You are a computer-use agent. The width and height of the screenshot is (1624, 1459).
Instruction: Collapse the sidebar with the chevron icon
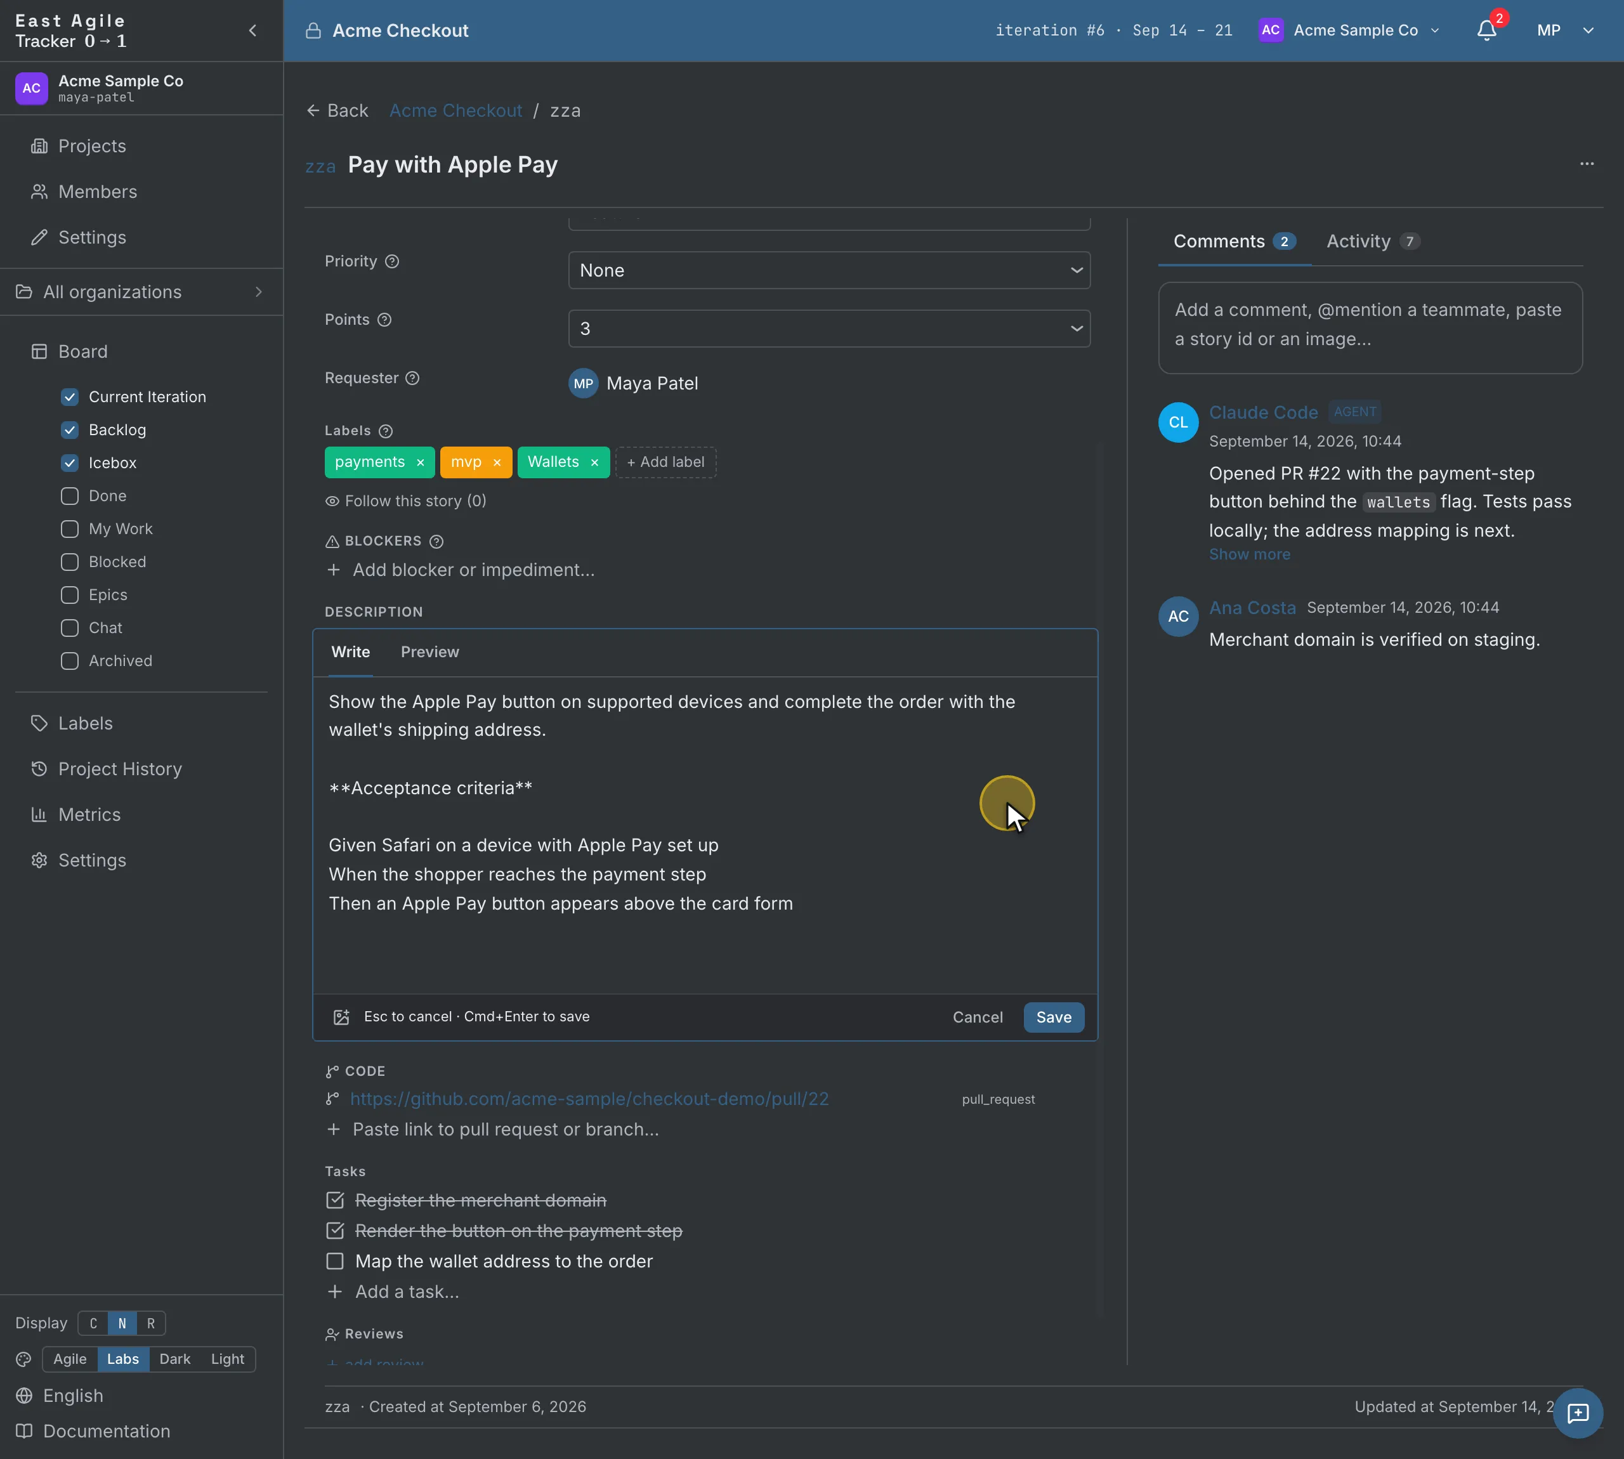[x=252, y=30]
